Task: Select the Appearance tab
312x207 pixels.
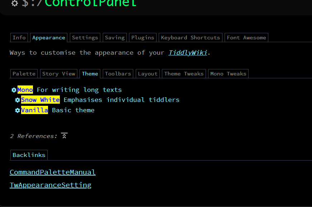Action: click(x=49, y=38)
